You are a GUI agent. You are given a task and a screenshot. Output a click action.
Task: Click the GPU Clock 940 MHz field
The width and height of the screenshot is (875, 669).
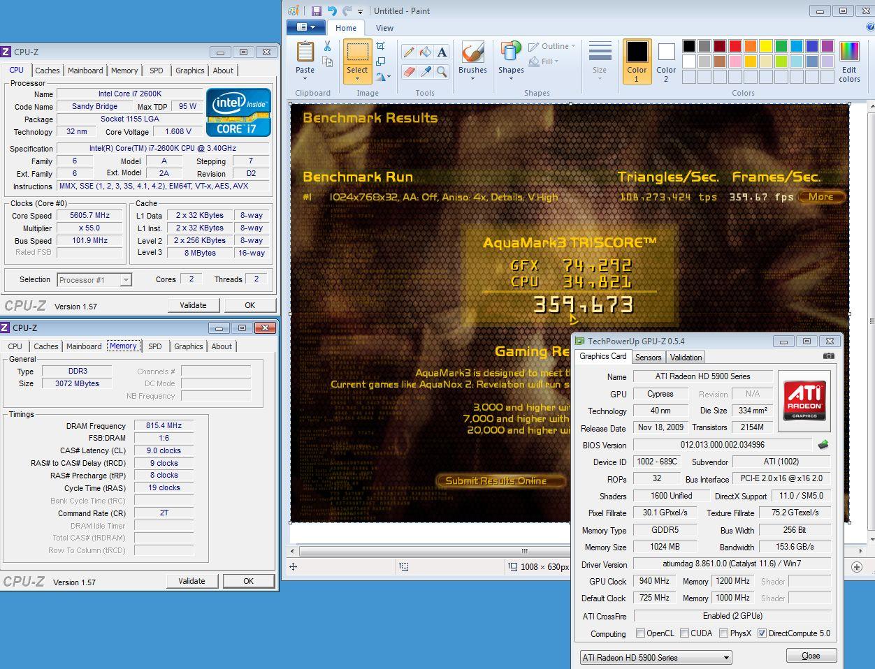tap(654, 581)
